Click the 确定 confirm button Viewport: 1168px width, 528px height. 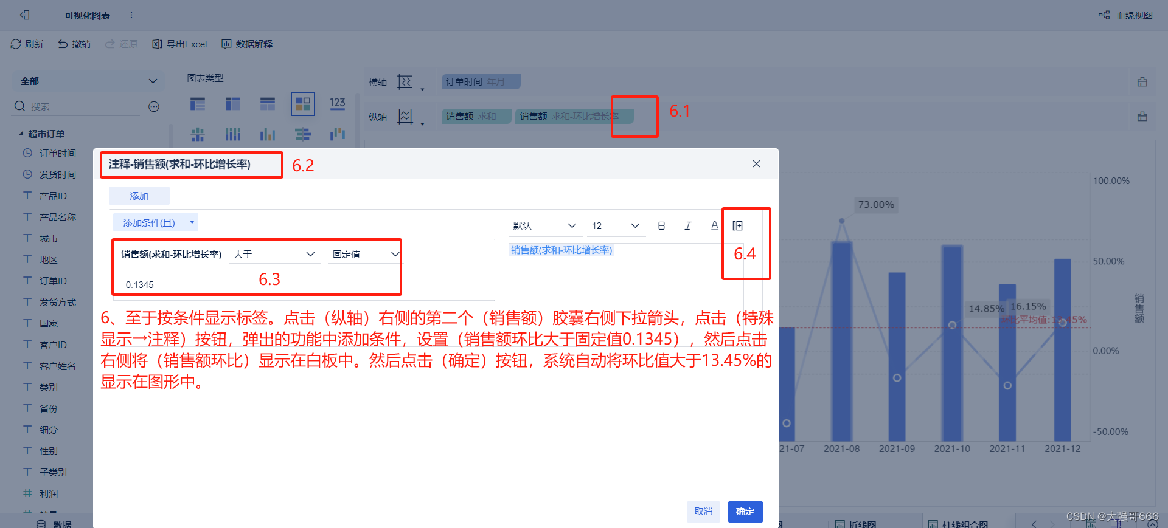tap(745, 512)
